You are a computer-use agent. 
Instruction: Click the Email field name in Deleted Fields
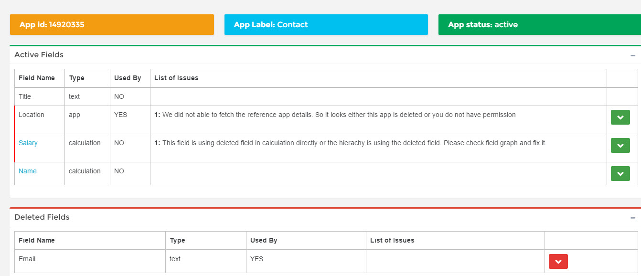[27, 259]
